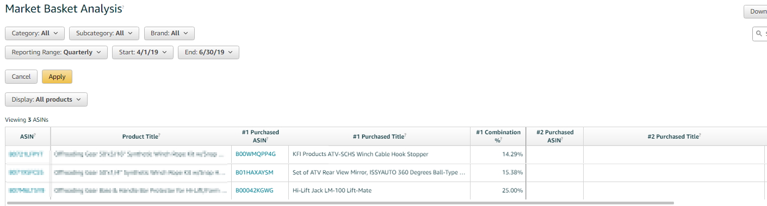
Task: Open ASIN link B00042KGWG
Action: pyautogui.click(x=255, y=191)
